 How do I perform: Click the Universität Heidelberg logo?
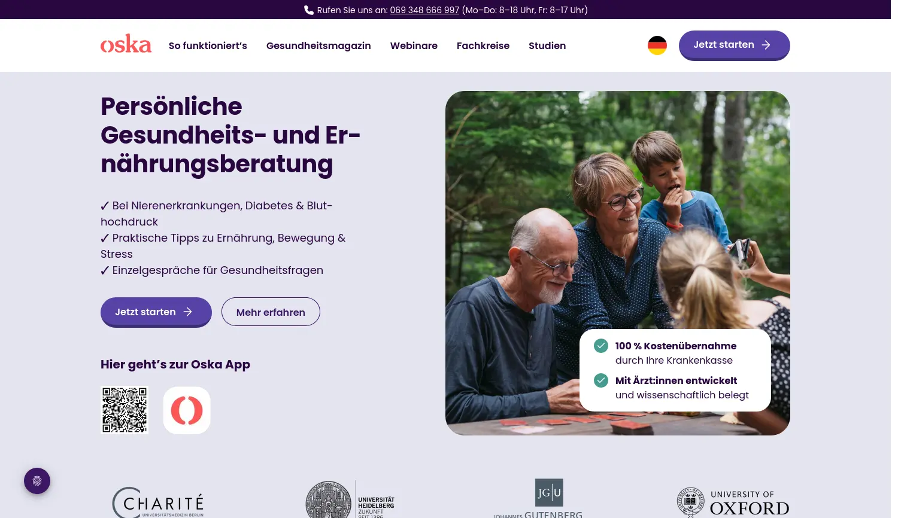coord(350,499)
